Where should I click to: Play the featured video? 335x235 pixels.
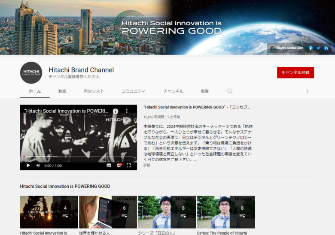[28, 166]
